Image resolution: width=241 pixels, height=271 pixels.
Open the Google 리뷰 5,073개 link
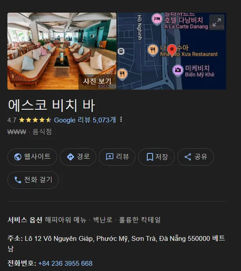click(85, 120)
